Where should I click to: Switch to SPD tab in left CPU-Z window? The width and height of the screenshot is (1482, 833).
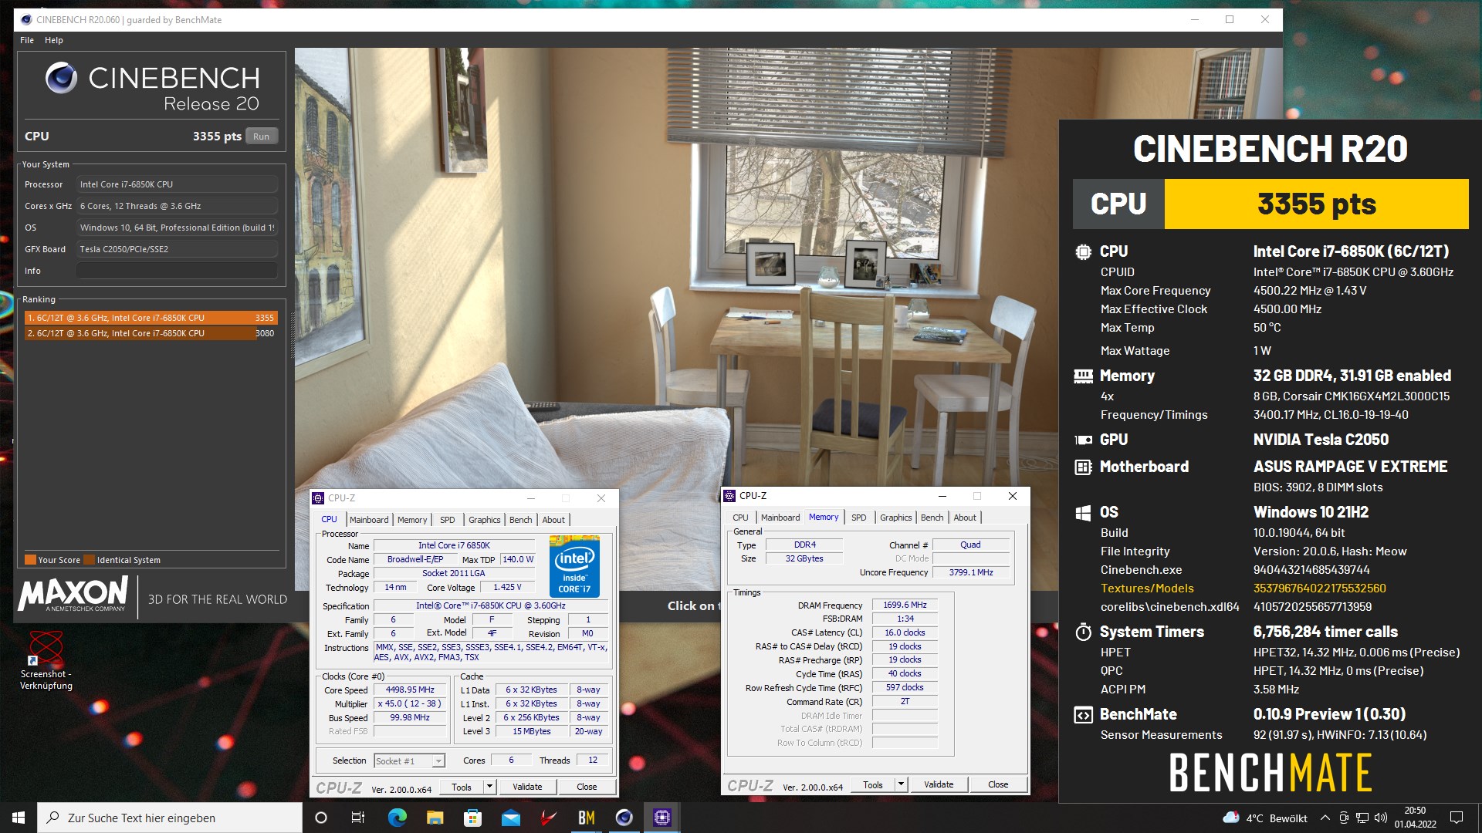click(448, 520)
